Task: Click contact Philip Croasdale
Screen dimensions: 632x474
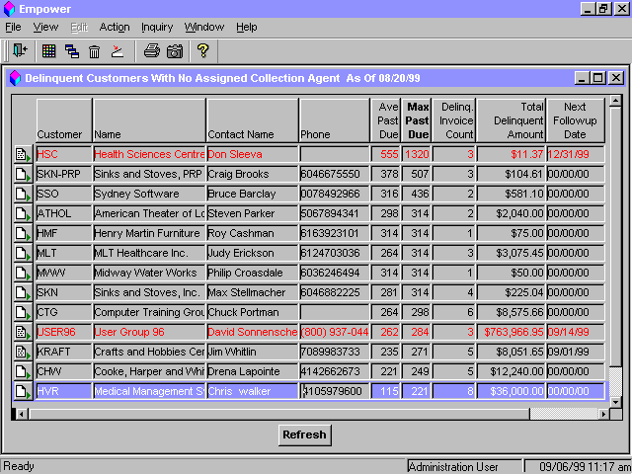Action: 253,273
